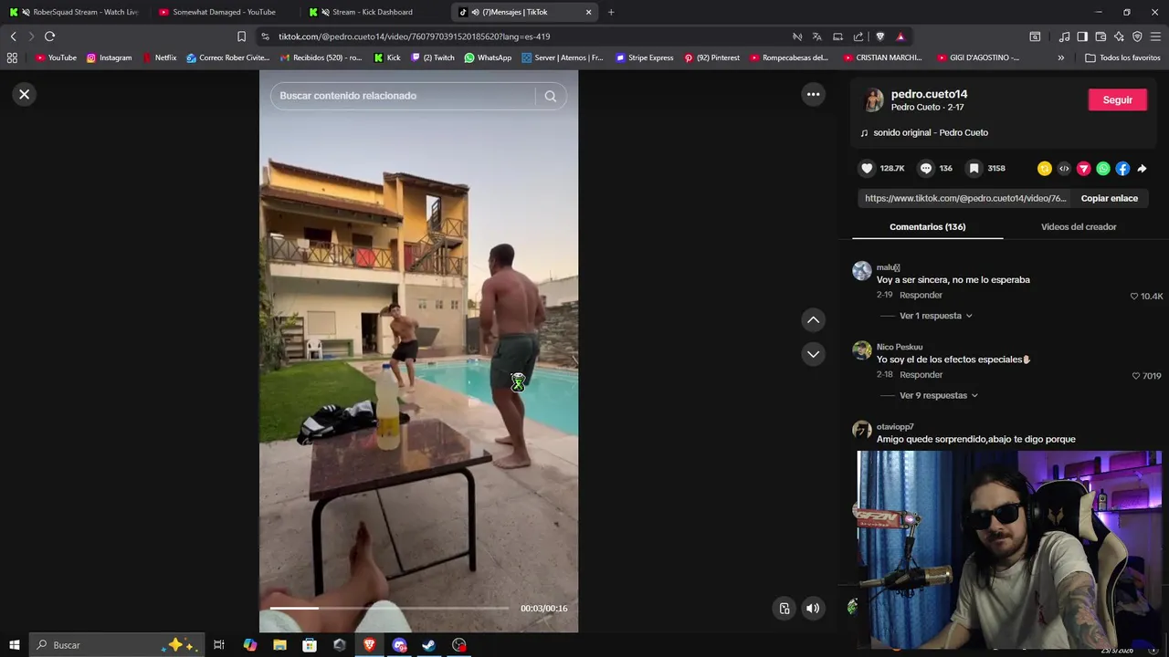Open File Explorer from the taskbar
The image size is (1169, 657).
pyautogui.click(x=279, y=645)
